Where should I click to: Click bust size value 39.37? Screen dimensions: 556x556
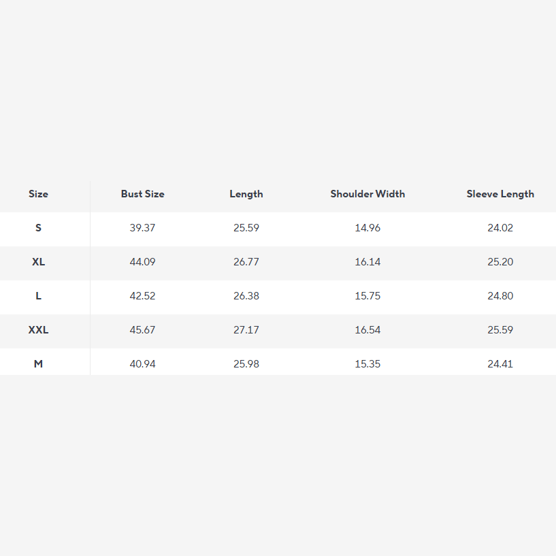[x=142, y=228]
